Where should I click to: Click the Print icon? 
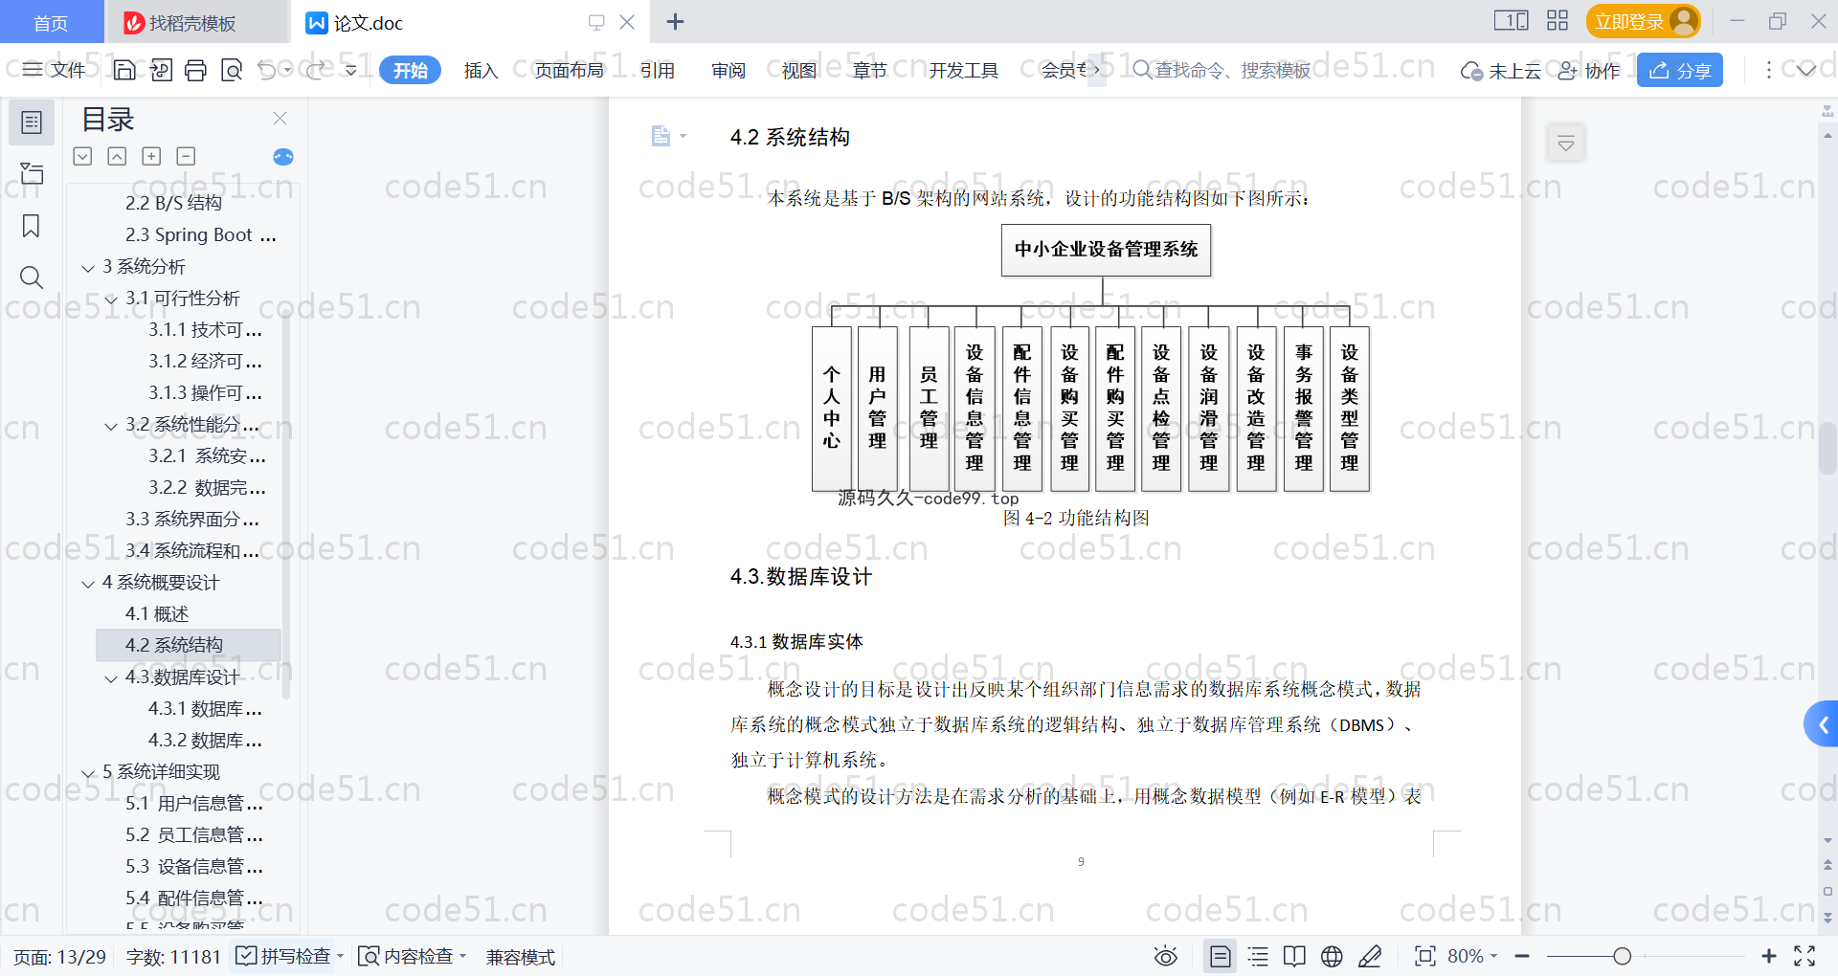coord(196,70)
